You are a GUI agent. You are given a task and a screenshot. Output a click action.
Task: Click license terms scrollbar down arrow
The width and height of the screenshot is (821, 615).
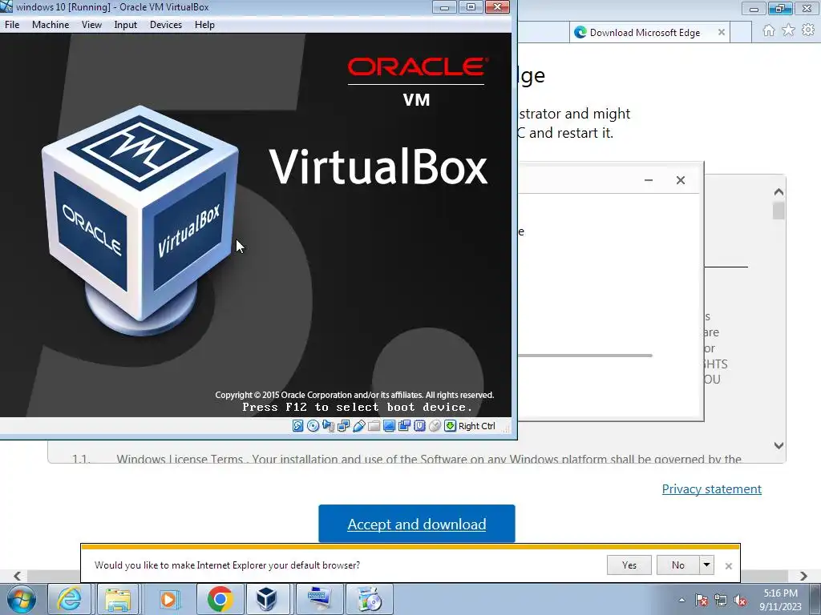pos(779,445)
